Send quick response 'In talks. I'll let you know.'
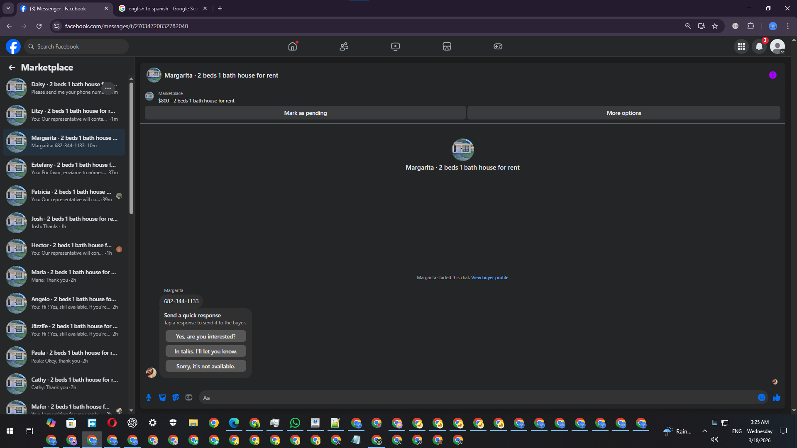This screenshot has width=797, height=448. [206, 351]
